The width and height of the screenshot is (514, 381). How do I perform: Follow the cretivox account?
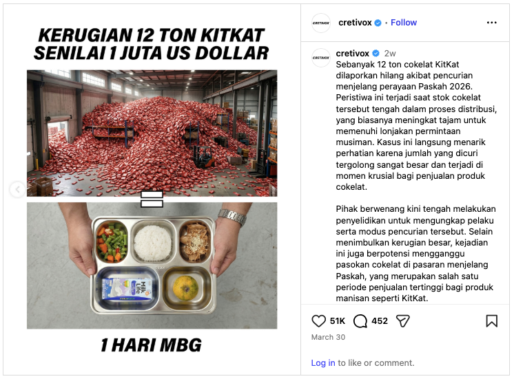pos(404,23)
